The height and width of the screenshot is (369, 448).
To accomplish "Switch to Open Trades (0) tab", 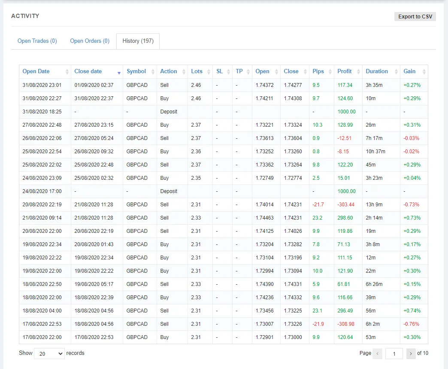I will 37,41.
